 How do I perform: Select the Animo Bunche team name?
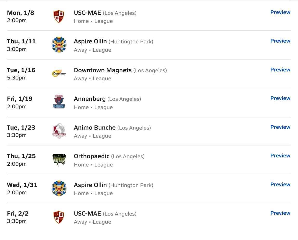pos(94,128)
